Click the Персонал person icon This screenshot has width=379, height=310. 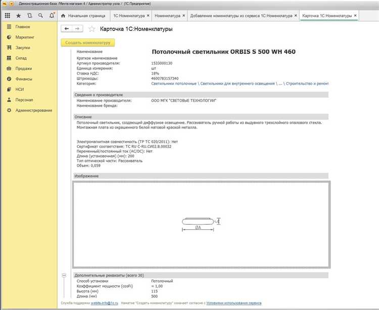click(x=9, y=100)
